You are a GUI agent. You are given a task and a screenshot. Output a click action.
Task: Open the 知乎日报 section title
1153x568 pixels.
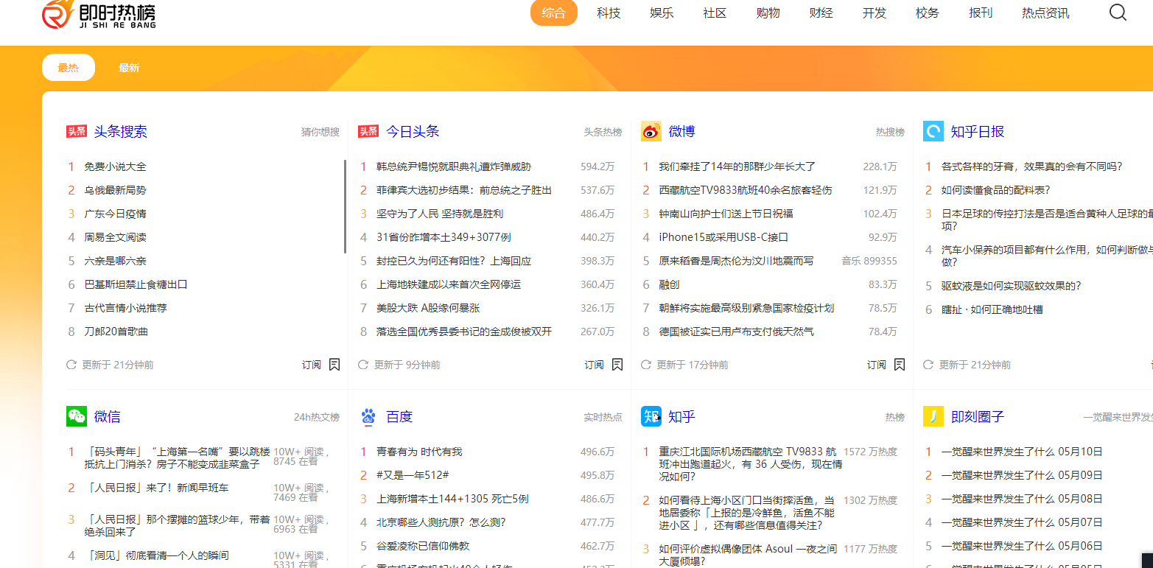[x=978, y=131]
